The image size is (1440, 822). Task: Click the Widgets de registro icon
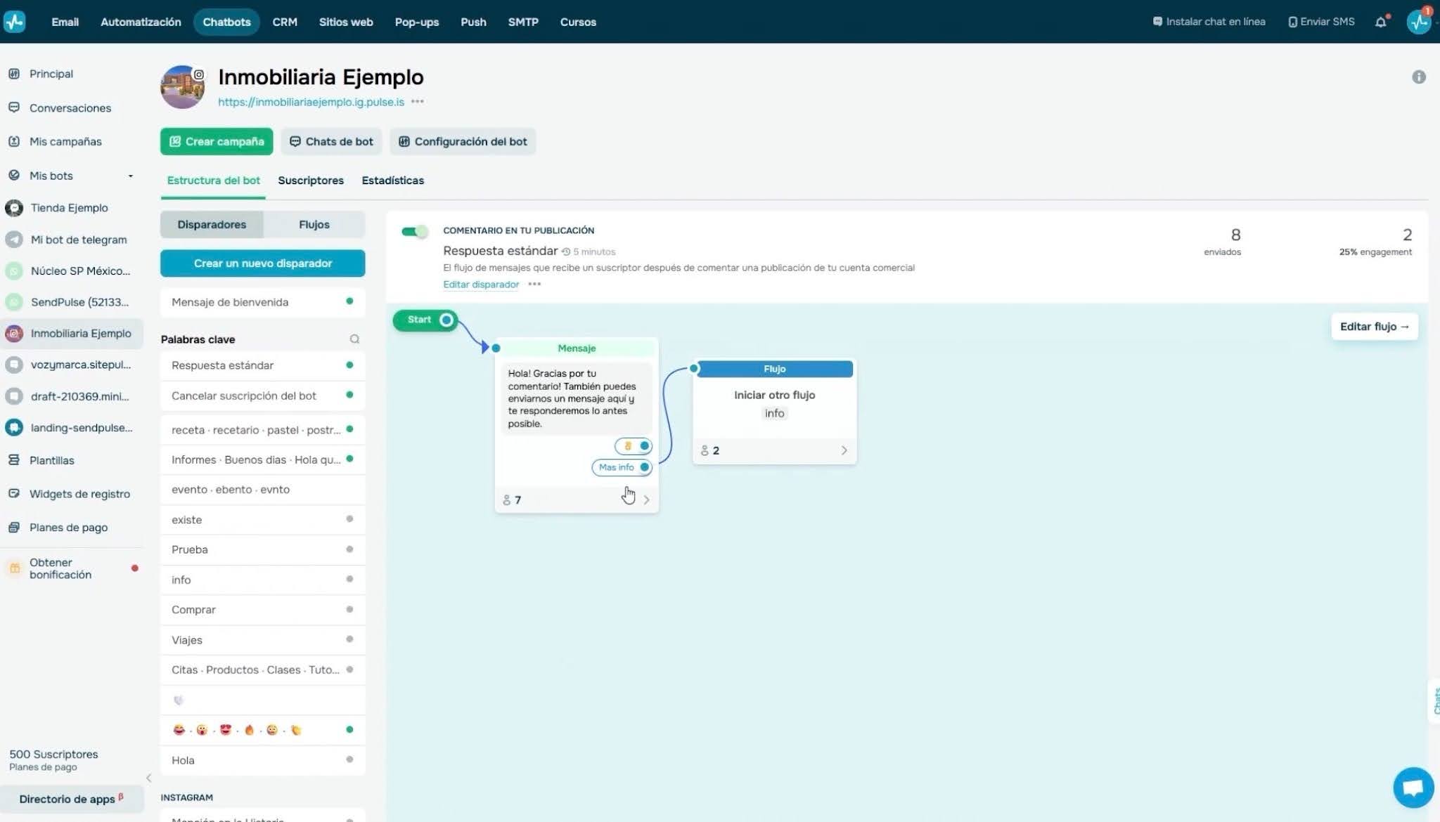(14, 494)
